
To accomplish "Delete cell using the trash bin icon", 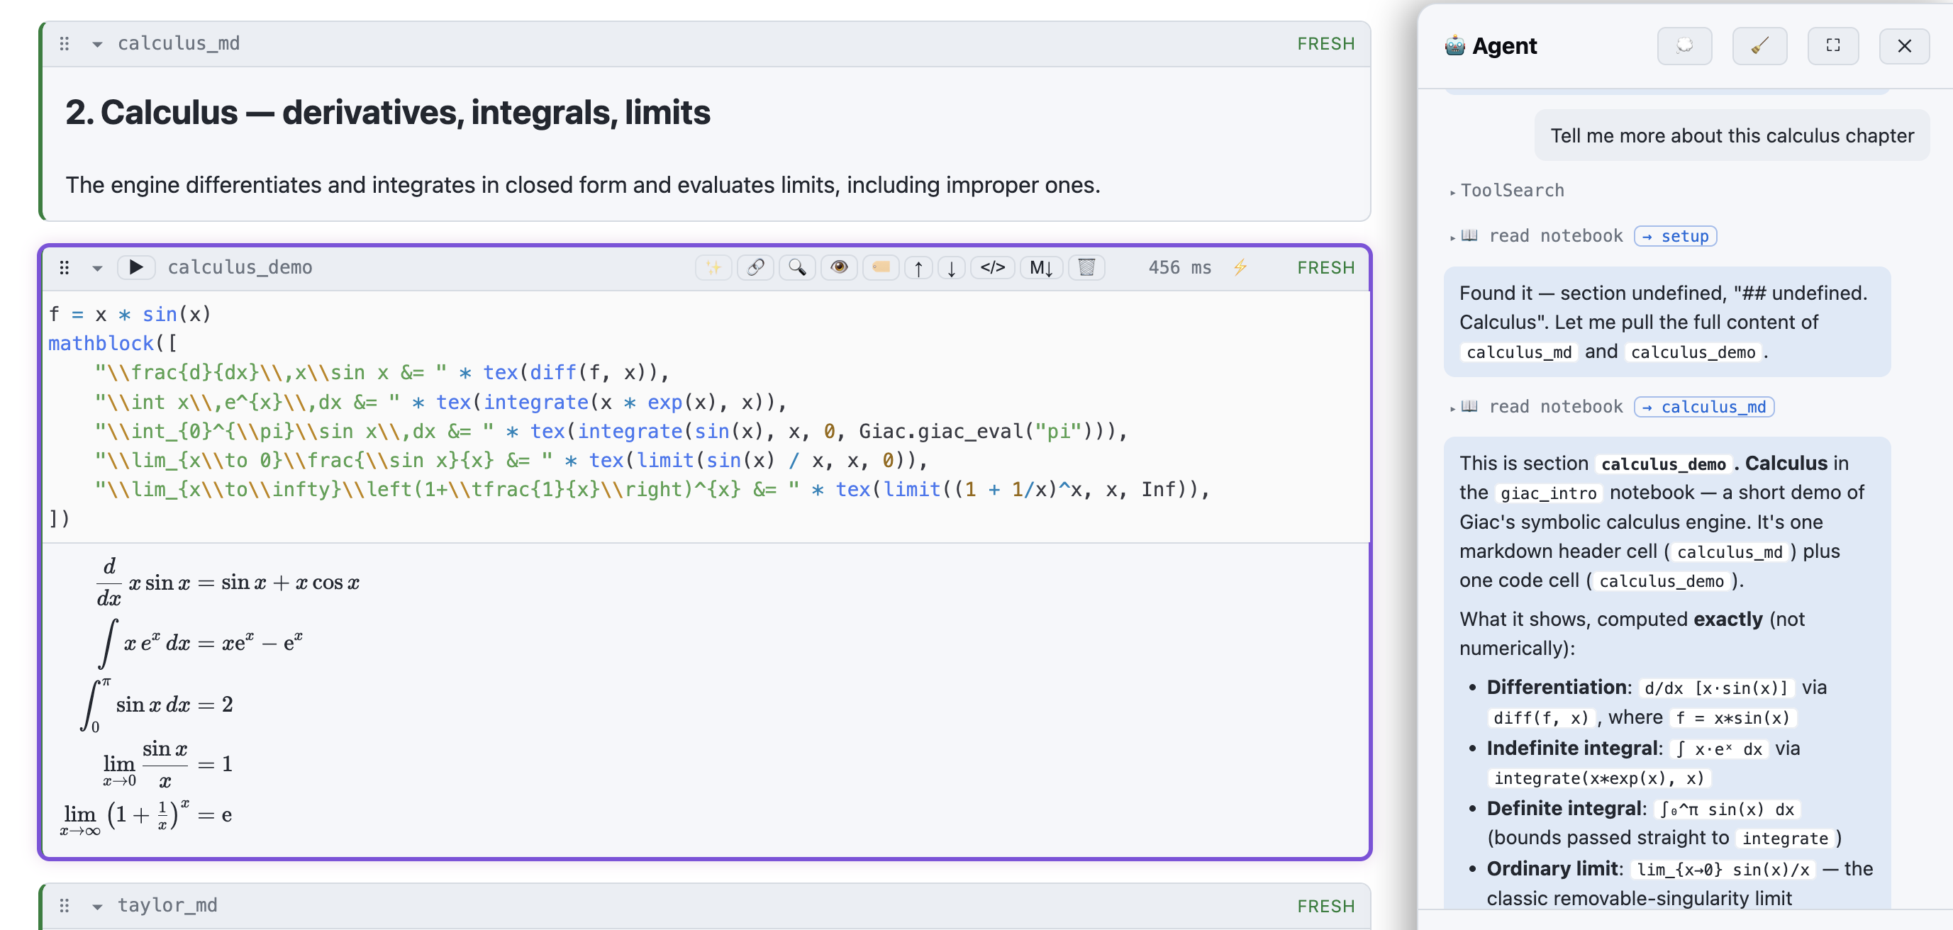I will point(1086,267).
